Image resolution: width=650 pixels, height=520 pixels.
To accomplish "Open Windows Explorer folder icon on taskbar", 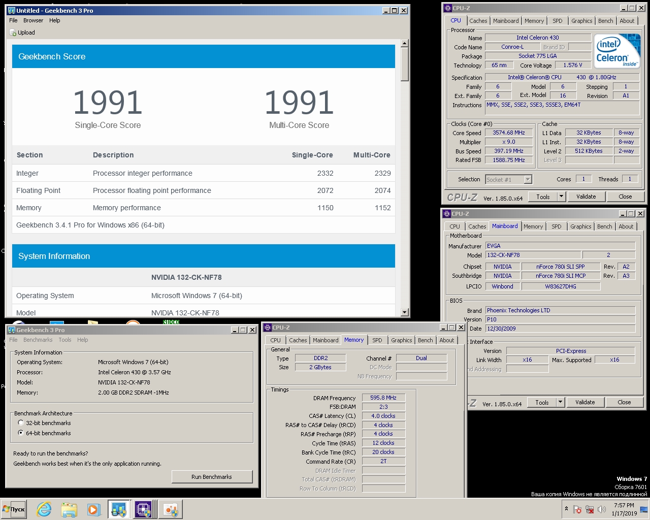I will 69,509.
